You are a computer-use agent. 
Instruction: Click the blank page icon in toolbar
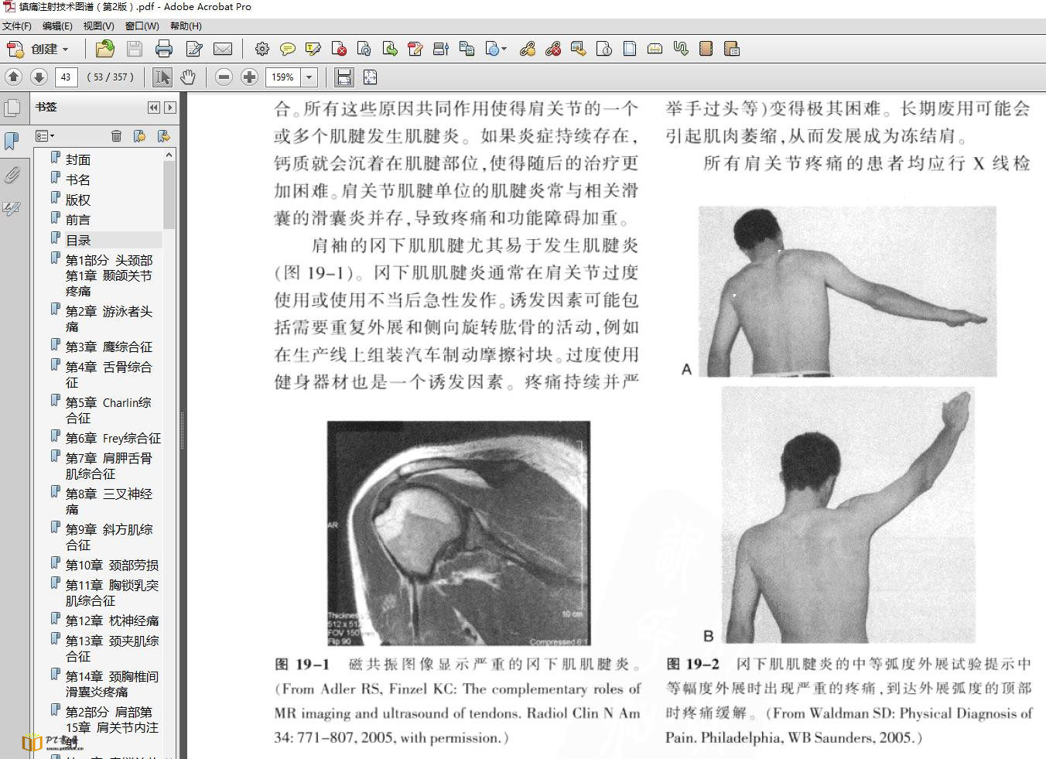point(630,50)
